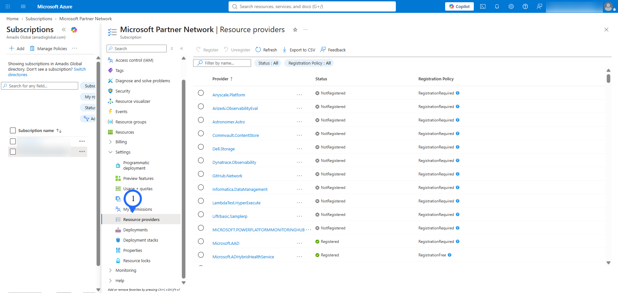Open the ellipsis next to Manage Policies
The image size is (618, 293).
point(75,49)
